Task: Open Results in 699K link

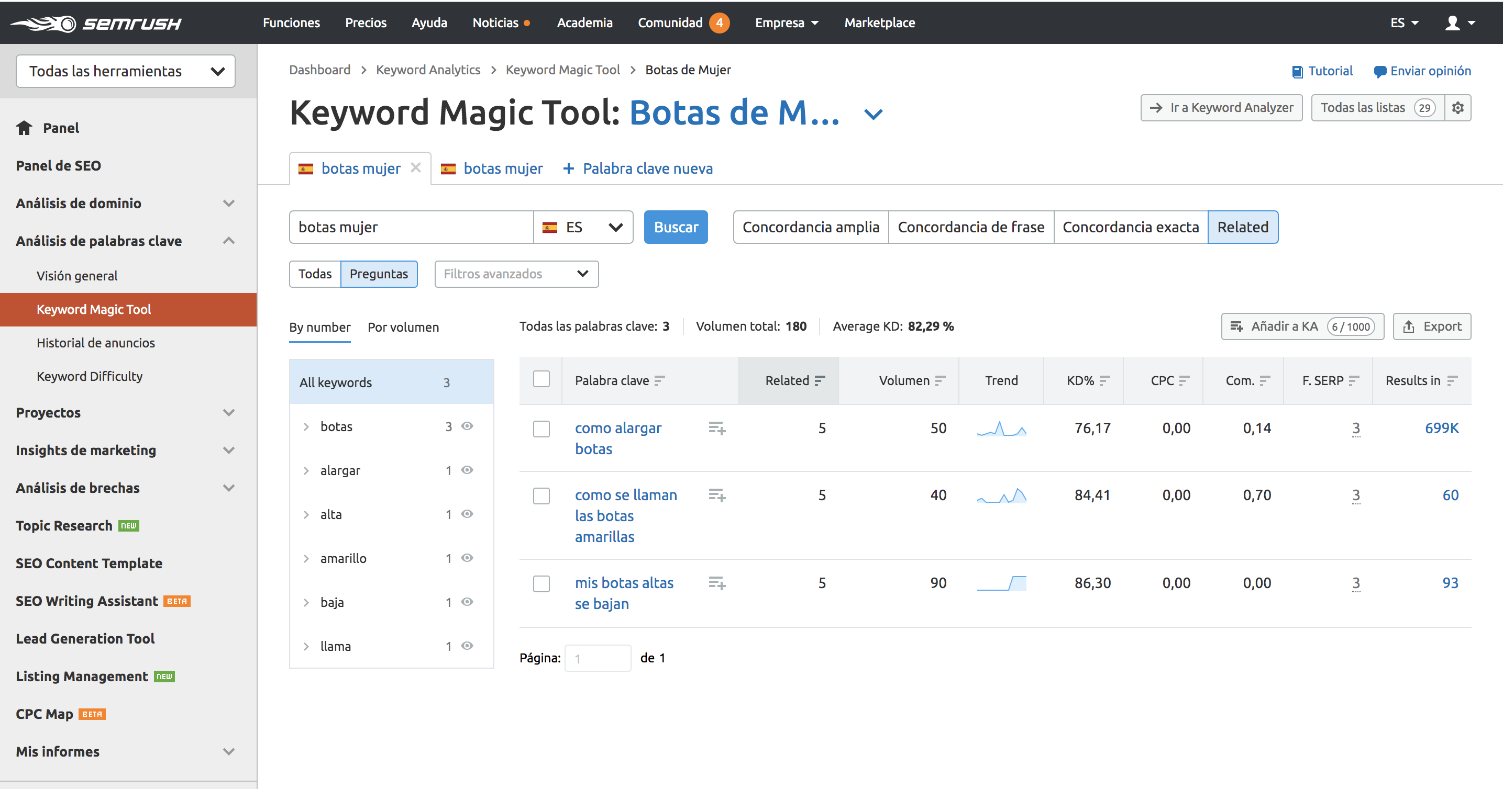Action: tap(1441, 429)
